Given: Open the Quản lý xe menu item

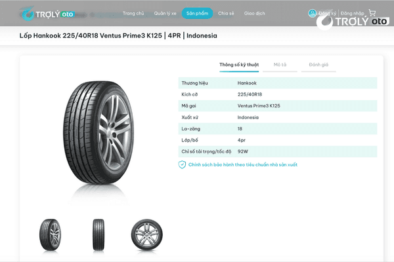Looking at the screenshot, I should click(165, 14).
